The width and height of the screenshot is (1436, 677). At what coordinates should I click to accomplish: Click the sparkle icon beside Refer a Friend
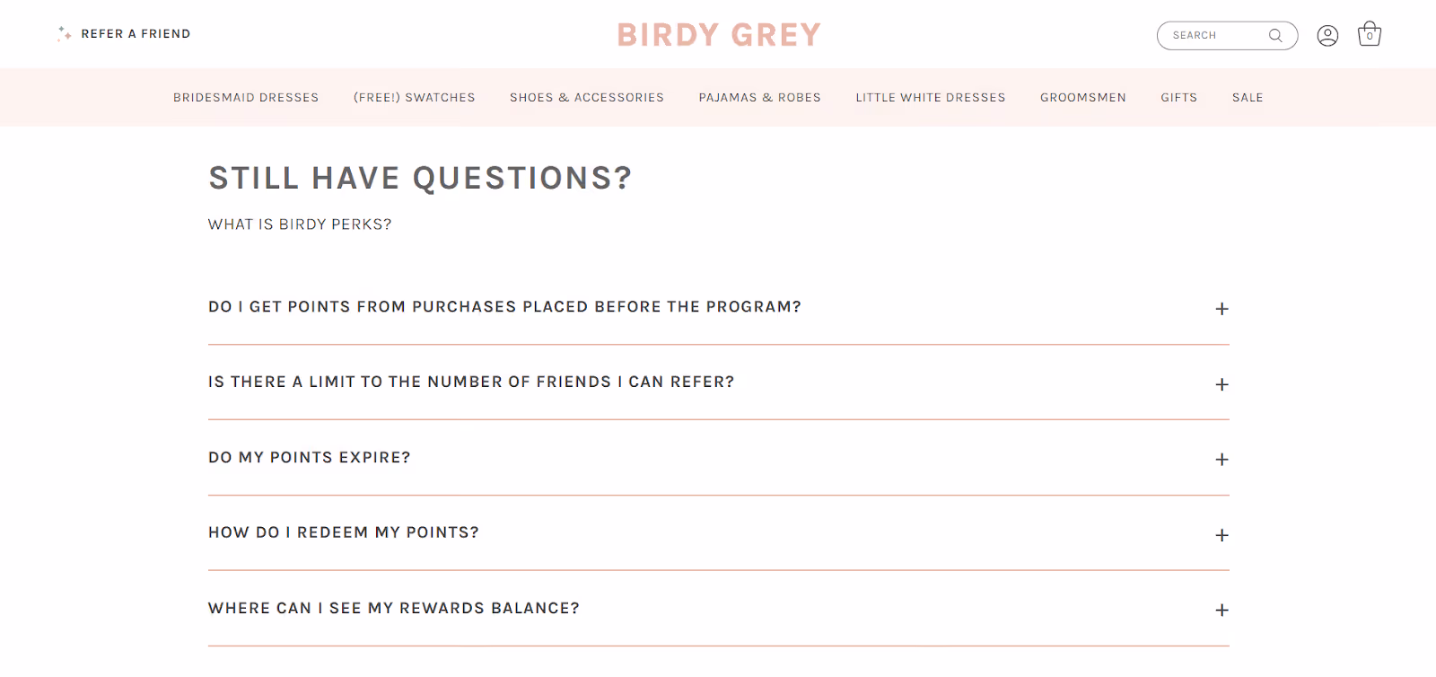coord(63,33)
